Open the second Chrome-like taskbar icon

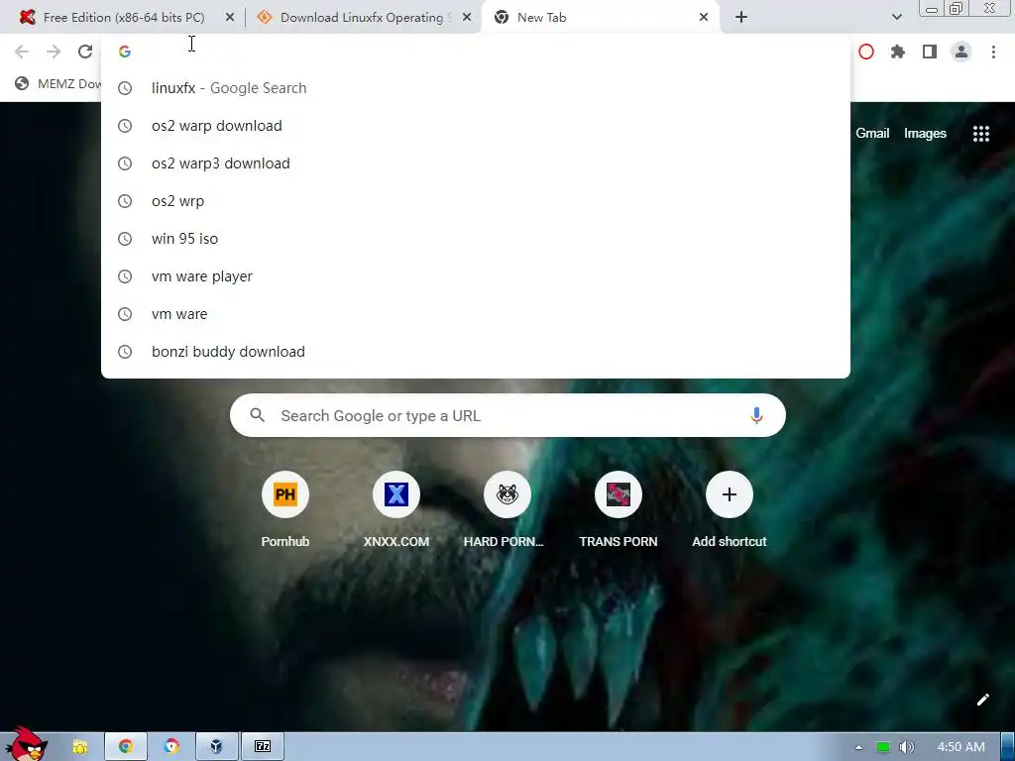point(171,747)
